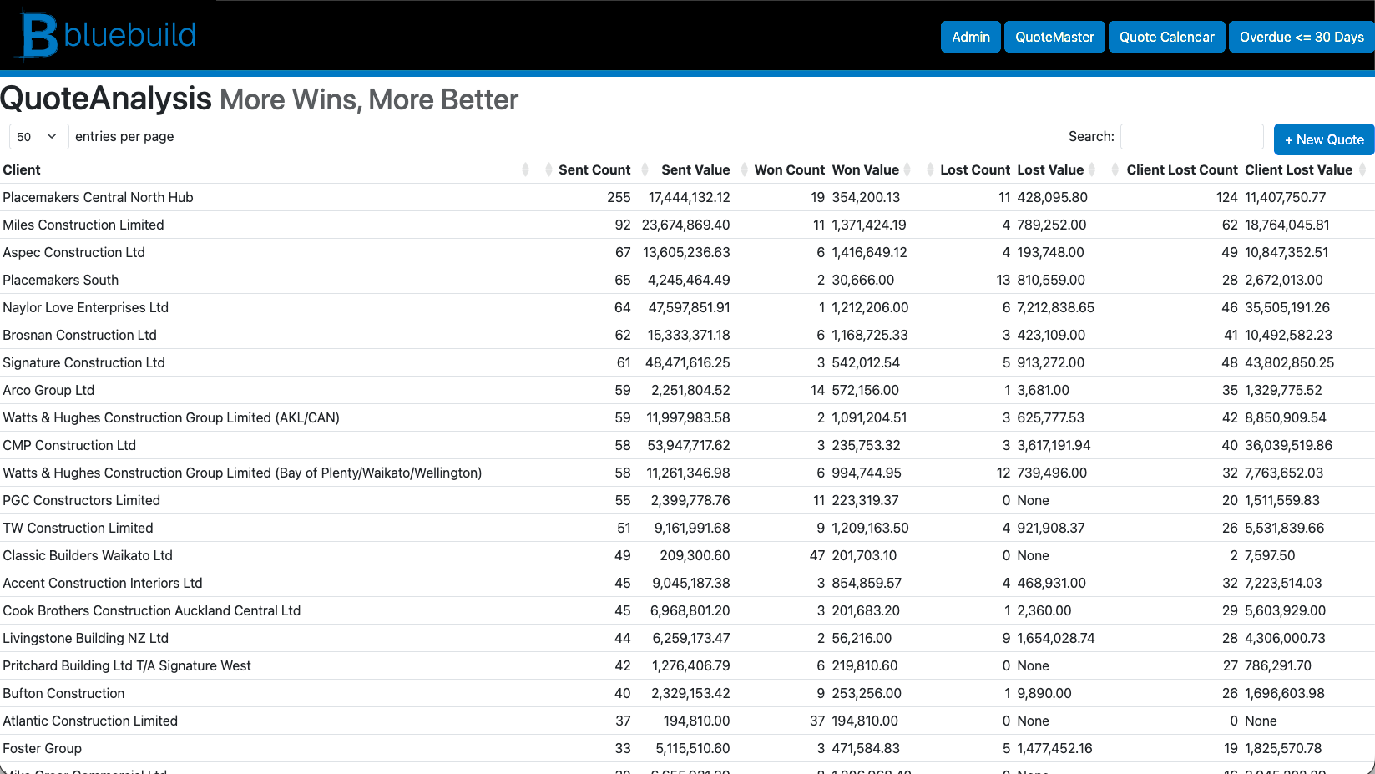The image size is (1375, 774).
Task: Click Cook Brothers Construction Auckland Central Ltd
Action: [151, 610]
